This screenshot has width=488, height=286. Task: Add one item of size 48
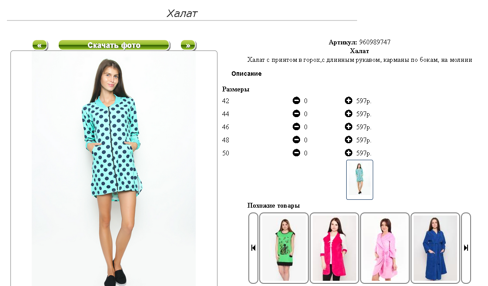tap(348, 140)
